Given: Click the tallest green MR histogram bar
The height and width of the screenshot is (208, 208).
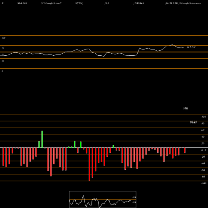Looking at the screenshot, I should click(42, 139).
